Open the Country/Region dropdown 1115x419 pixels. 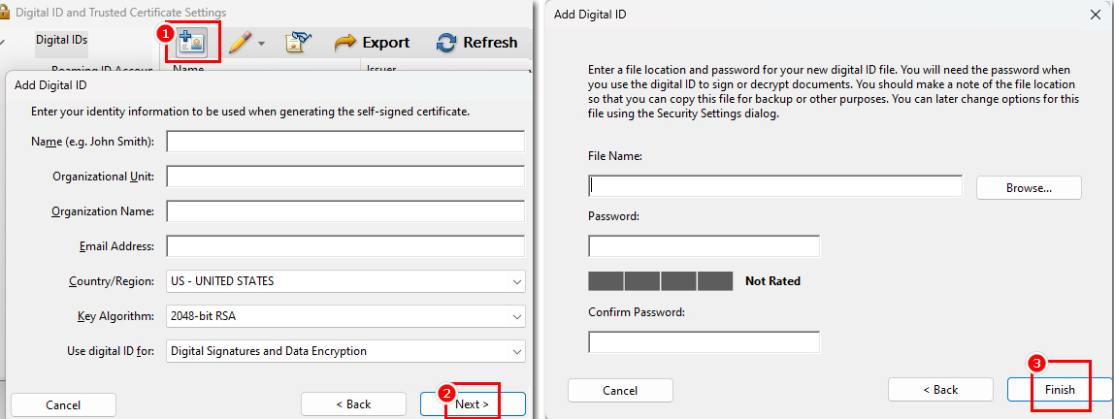pos(345,281)
